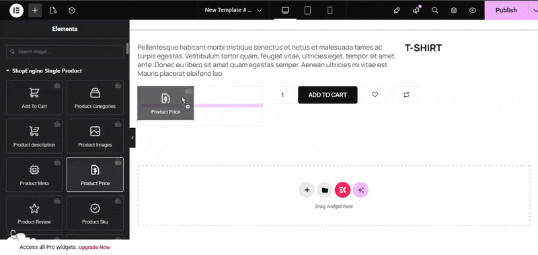The image size is (538, 255).
Task: Preview changes with the eye icon
Action: 473,10
